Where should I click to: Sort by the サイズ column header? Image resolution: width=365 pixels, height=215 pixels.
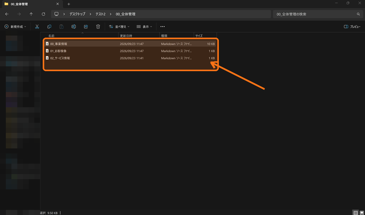[x=205, y=36]
